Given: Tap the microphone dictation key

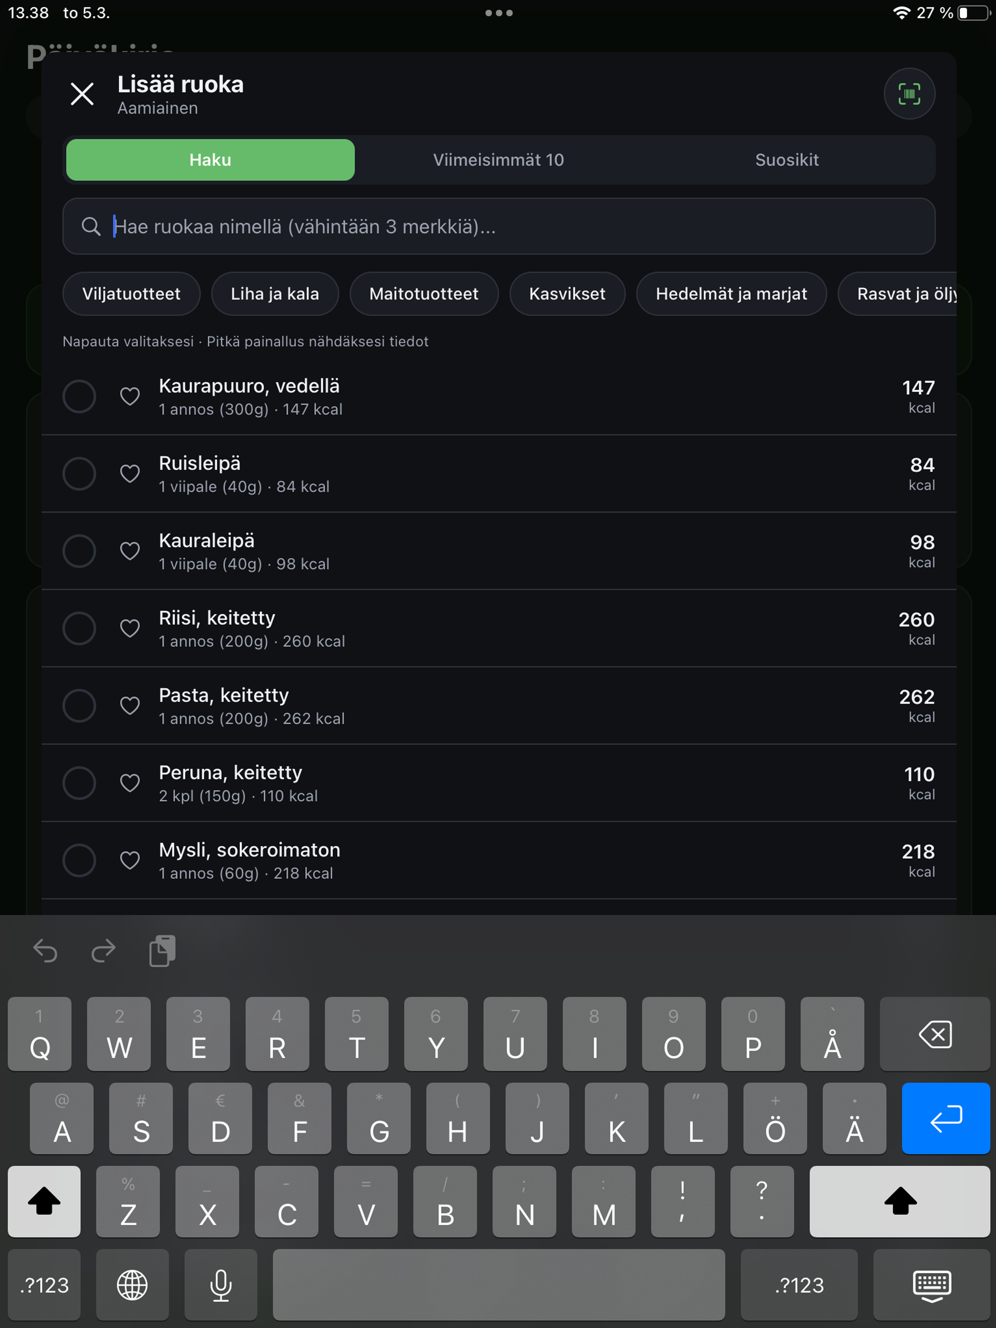Looking at the screenshot, I should pyautogui.click(x=221, y=1285).
